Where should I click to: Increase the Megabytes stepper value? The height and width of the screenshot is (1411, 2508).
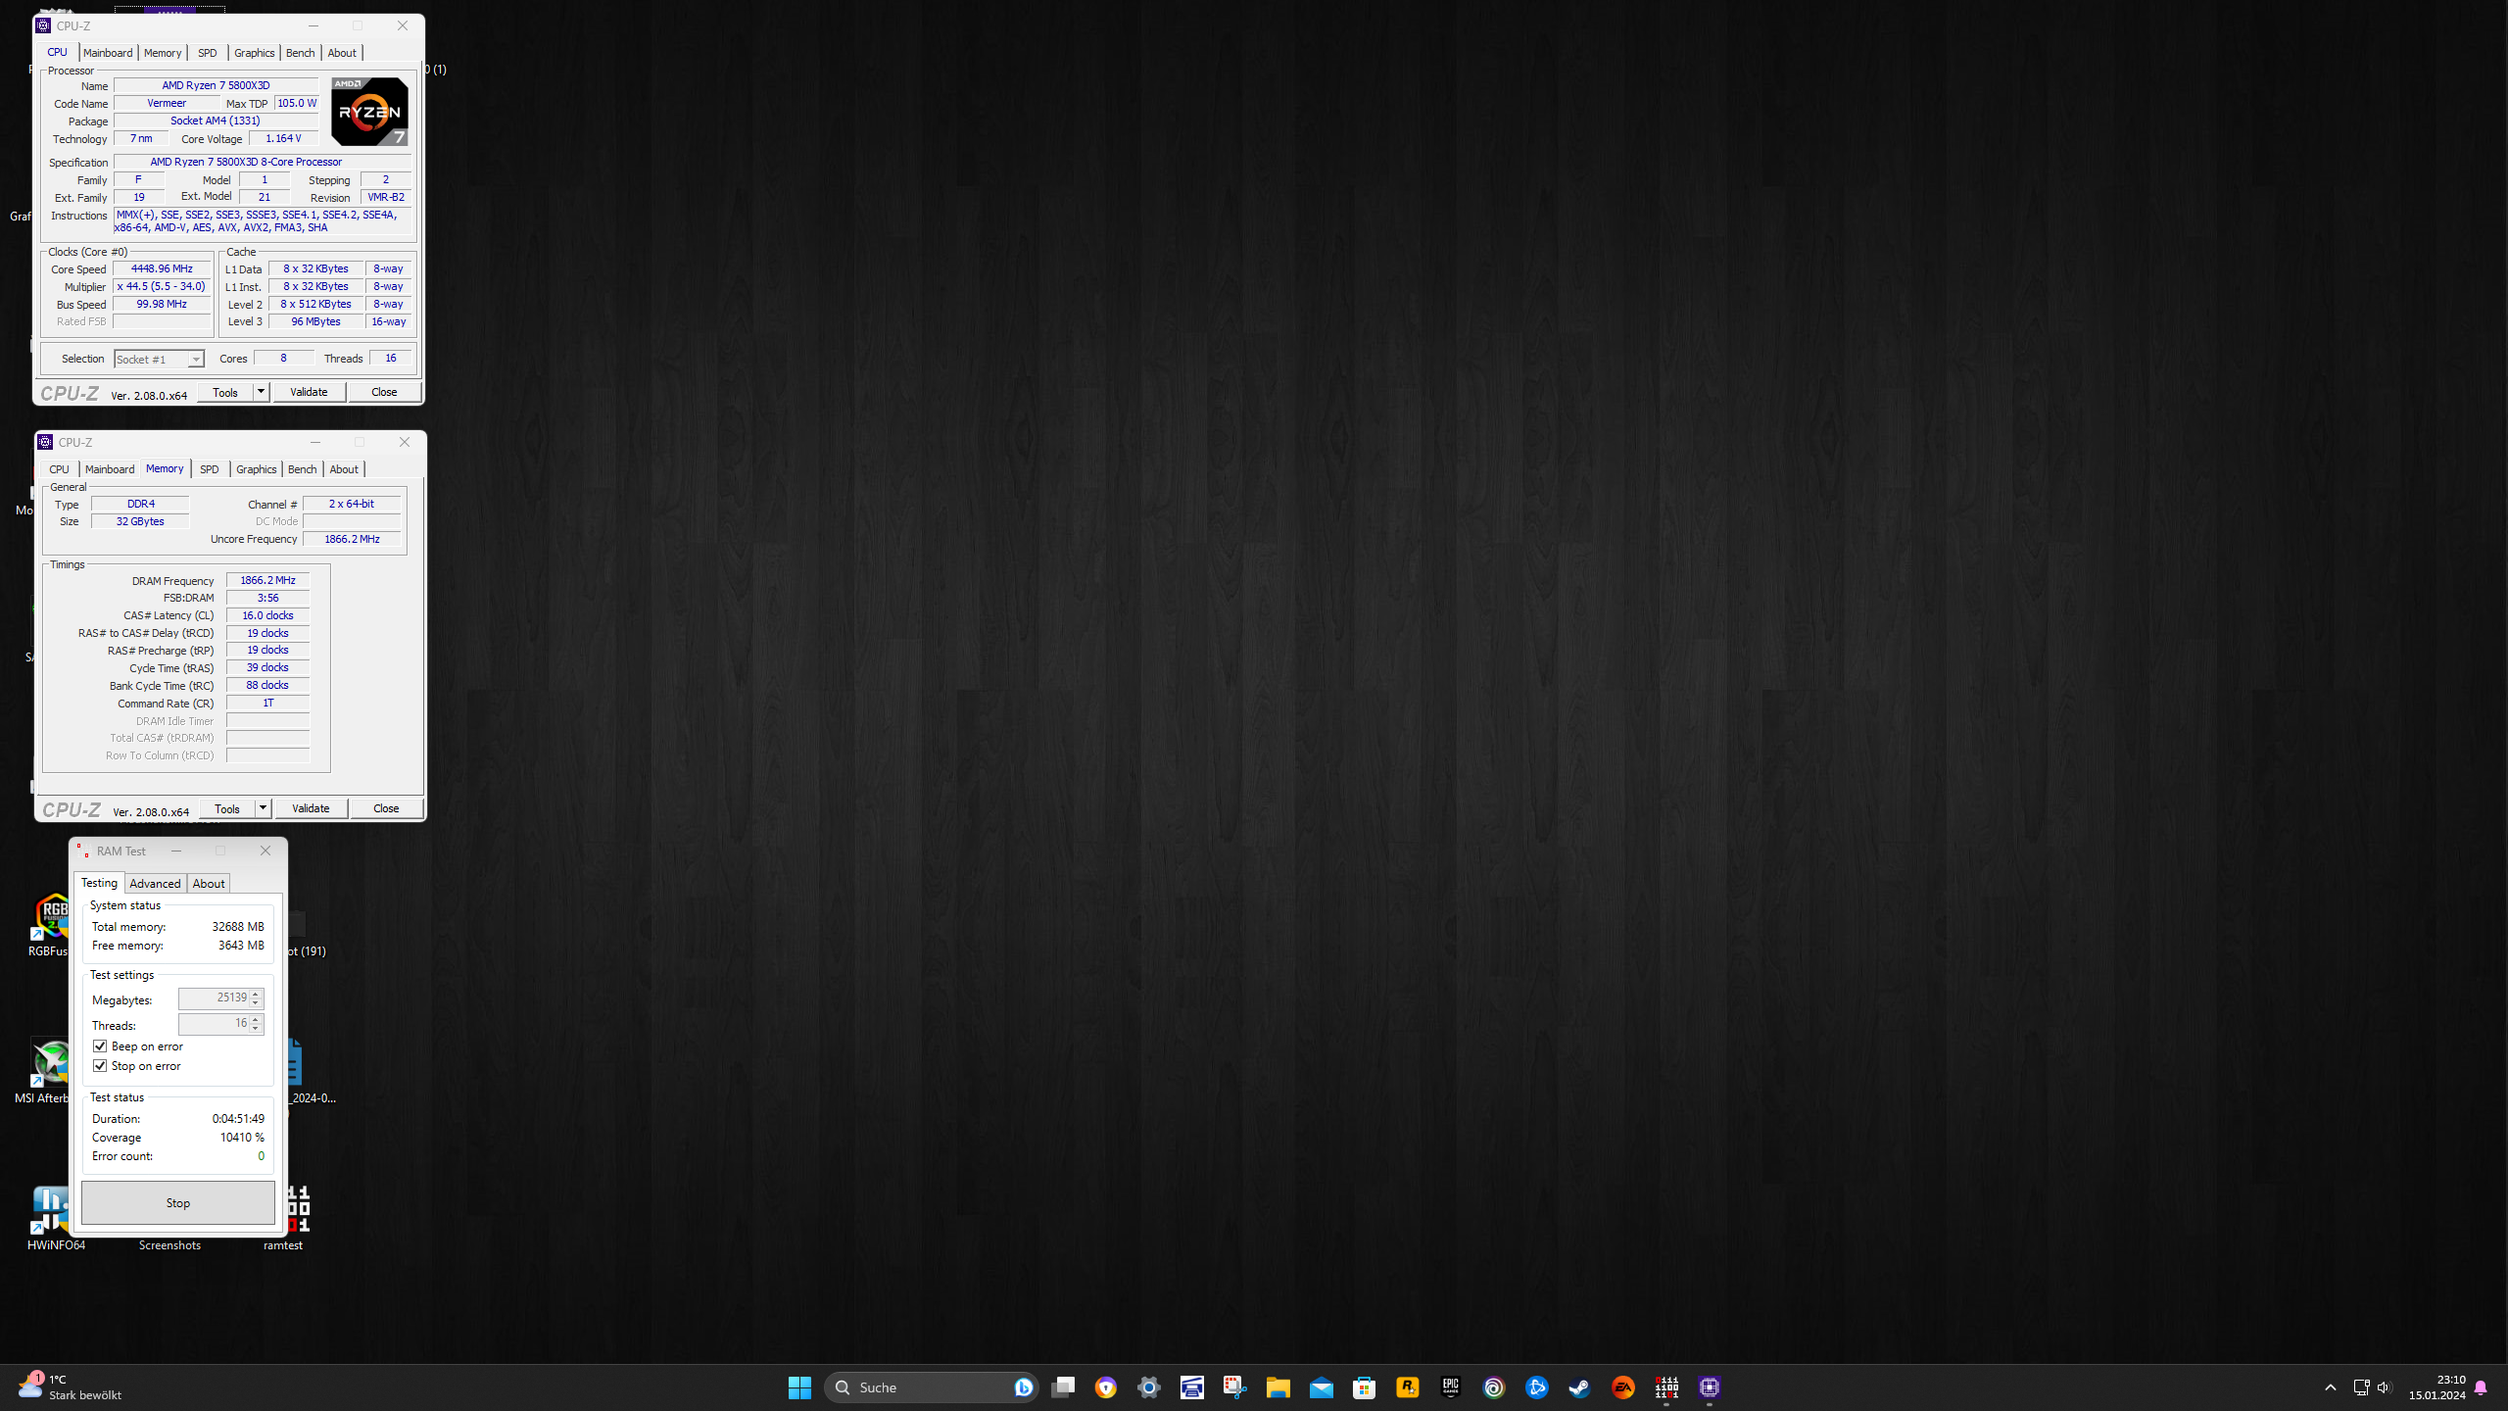tap(256, 994)
